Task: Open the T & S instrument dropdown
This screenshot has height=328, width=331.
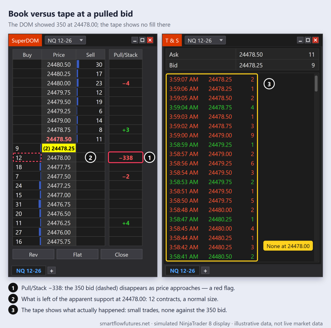Action: [205, 40]
